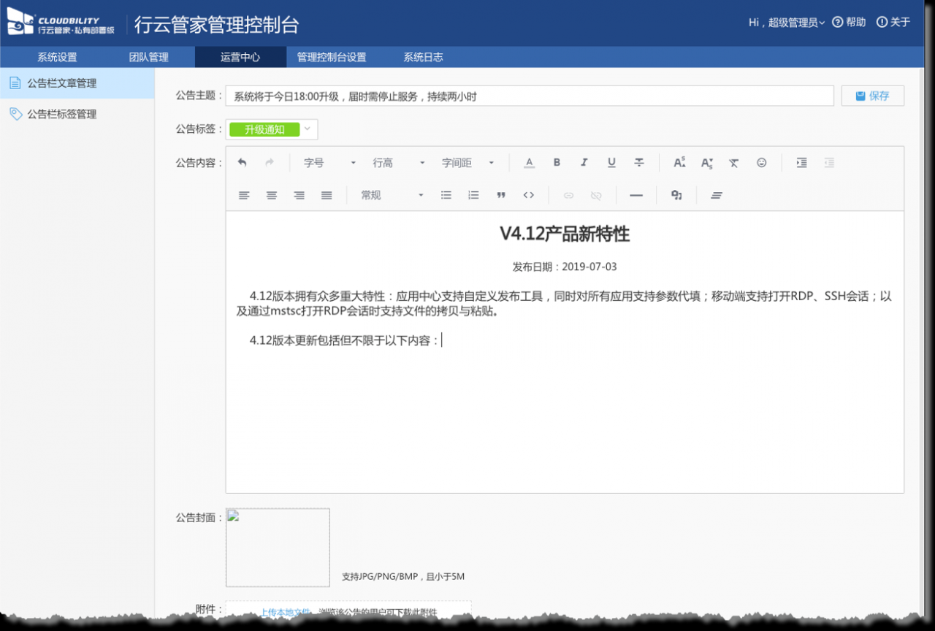Open the 字号 font size dropdown
This screenshot has width=935, height=631.
pyautogui.click(x=330, y=163)
